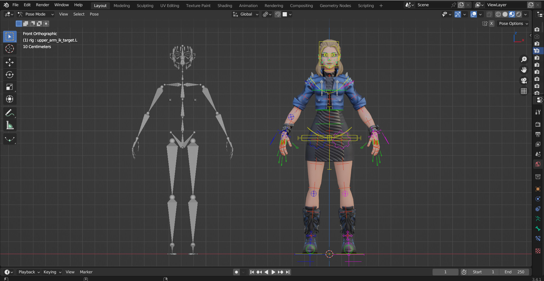Viewport: 544px width, 281px height.
Task: Switch to the Sculpting workspace tab
Action: 145,6
